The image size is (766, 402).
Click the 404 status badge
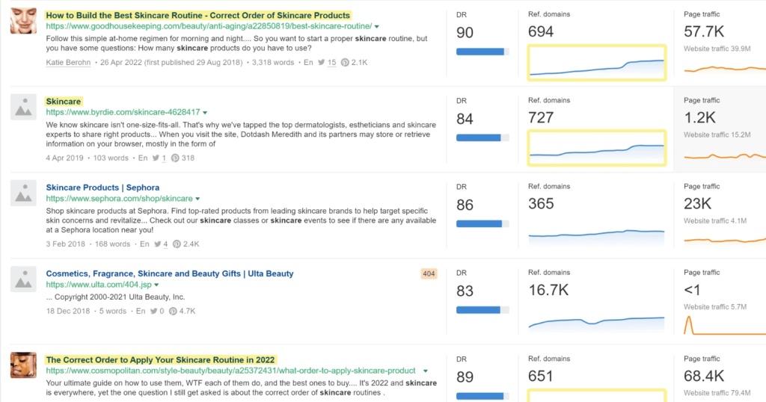(429, 274)
